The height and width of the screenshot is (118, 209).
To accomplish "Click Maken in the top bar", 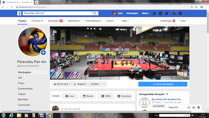I will pyautogui.click(x=145, y=13).
